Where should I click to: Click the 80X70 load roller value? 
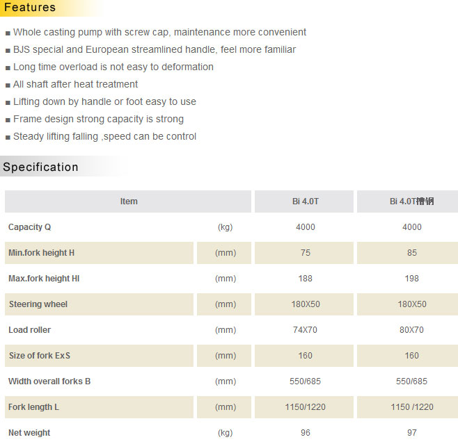(x=411, y=330)
